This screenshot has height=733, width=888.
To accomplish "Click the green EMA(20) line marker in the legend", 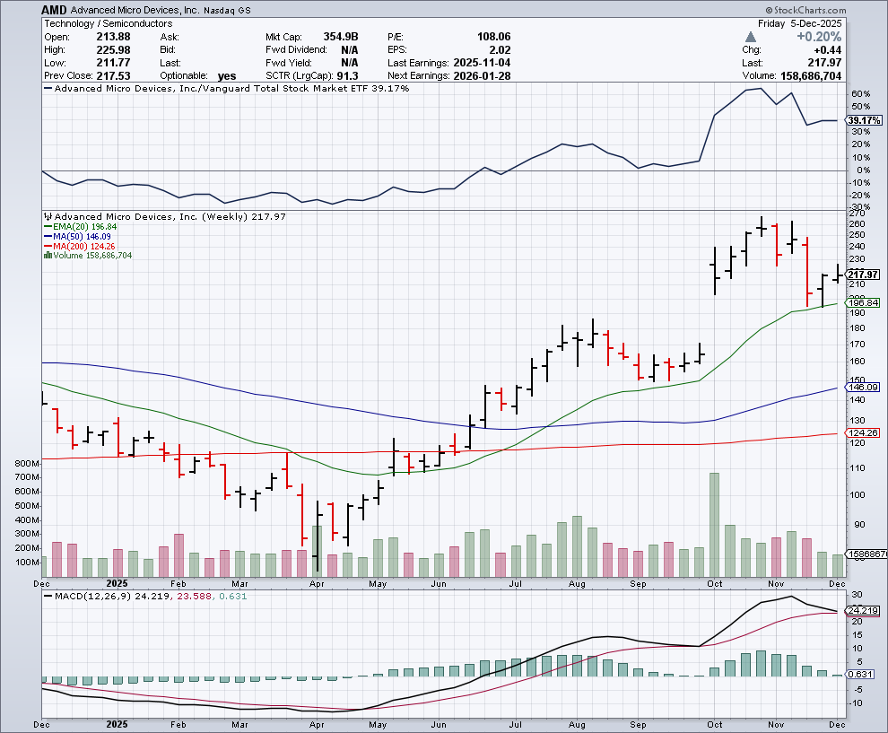I will tap(47, 227).
